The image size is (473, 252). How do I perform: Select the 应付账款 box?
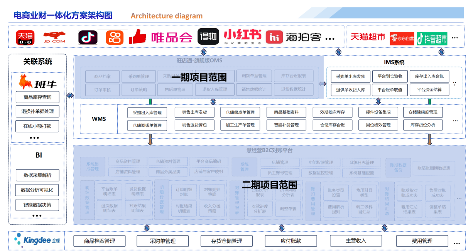283,241
